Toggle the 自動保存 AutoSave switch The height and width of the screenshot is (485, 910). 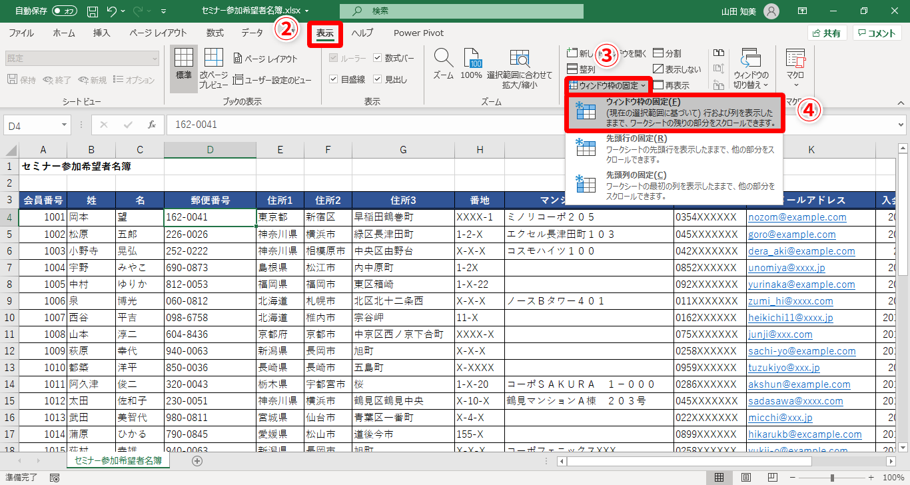[65, 11]
